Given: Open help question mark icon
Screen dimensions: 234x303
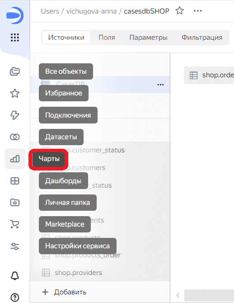Looking at the screenshot, I should [15, 298].
